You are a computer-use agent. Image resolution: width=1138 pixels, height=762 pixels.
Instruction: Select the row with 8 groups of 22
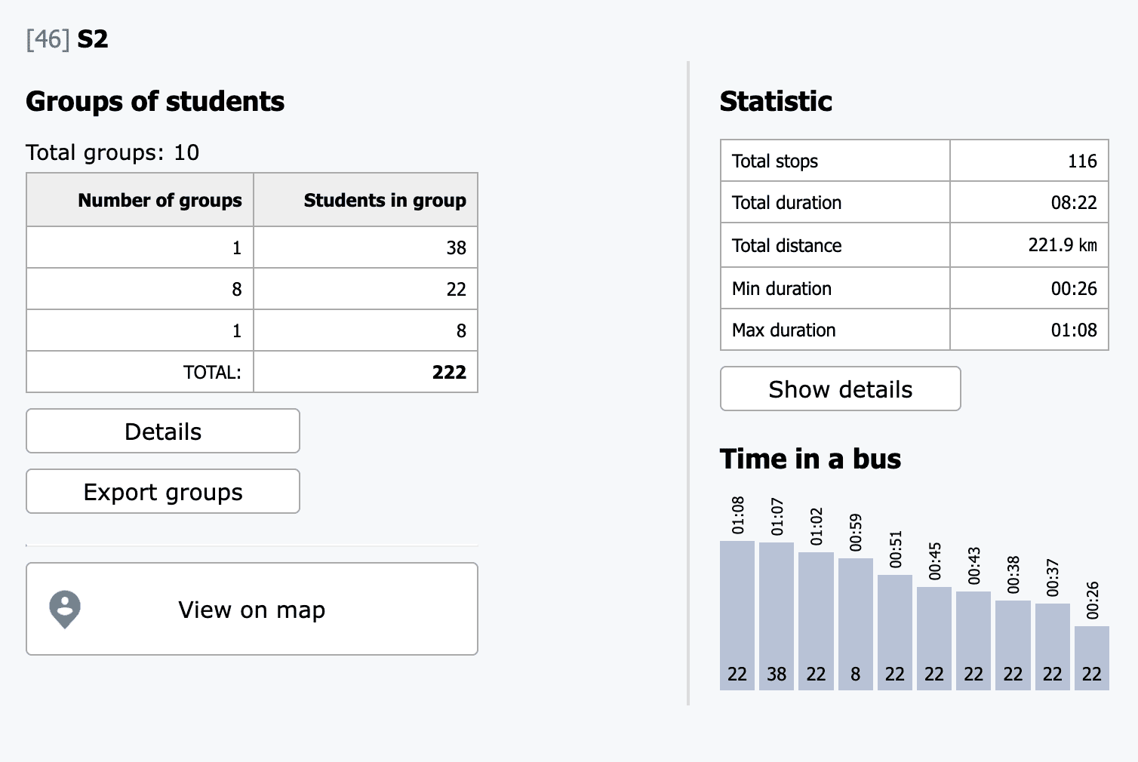[252, 289]
